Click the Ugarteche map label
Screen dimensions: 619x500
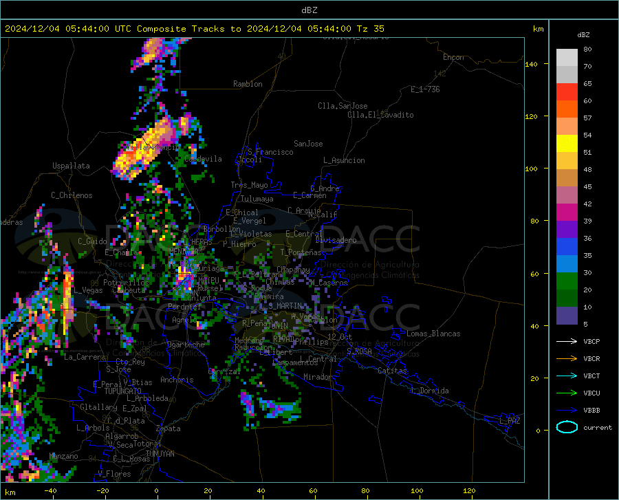coord(186,345)
